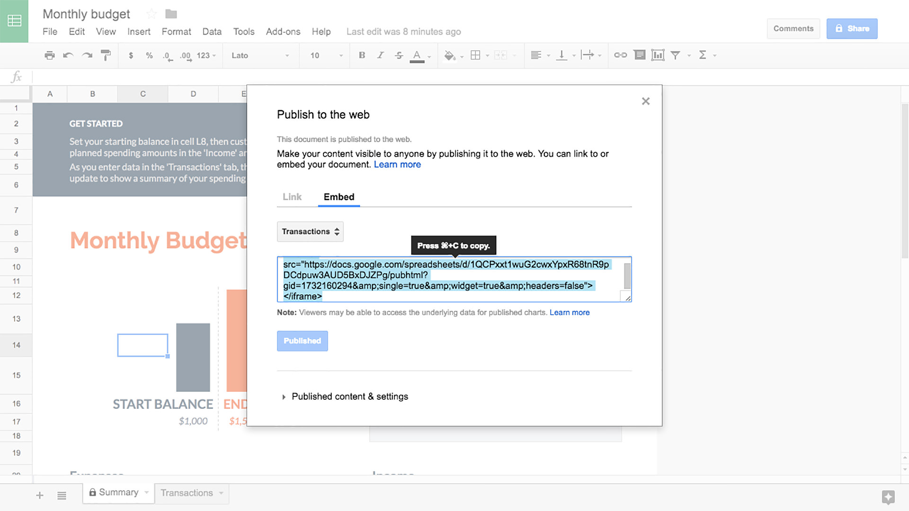The image size is (909, 511).
Task: Open the Add-ons menu
Action: tap(283, 32)
